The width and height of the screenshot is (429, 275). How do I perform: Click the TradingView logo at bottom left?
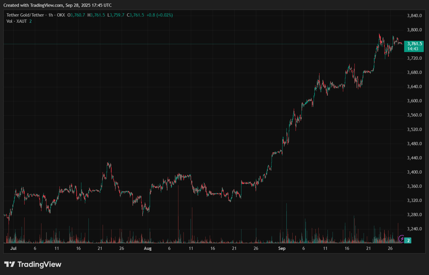pyautogui.click(x=33, y=264)
